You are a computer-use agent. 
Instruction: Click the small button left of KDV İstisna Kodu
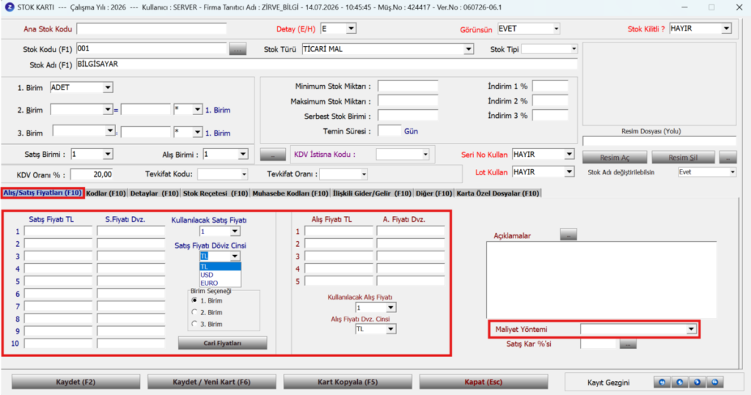coord(273,155)
